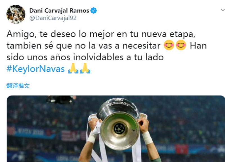Screen dimensions: 225x162
Task: Click the phrase nueva etapa in tweet
Action: pos(168,34)
